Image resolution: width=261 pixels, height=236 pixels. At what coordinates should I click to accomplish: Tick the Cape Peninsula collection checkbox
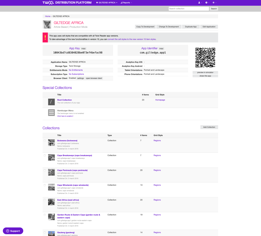pos(45,170)
